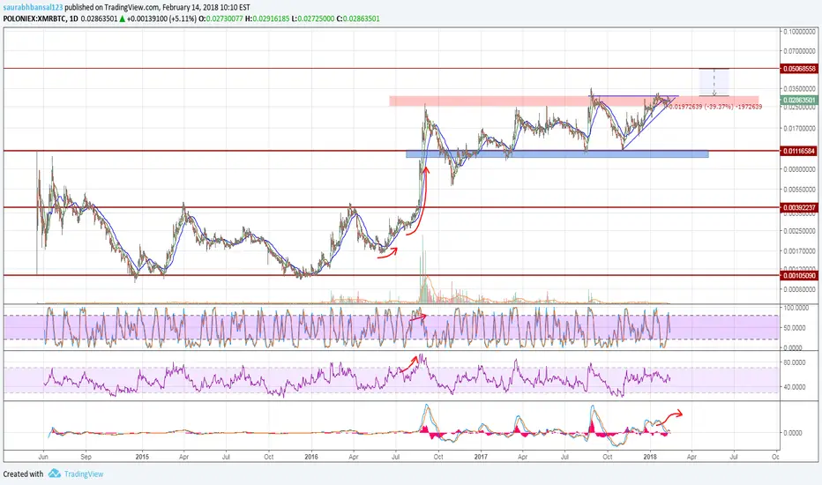
Task: Click the 0.00080000 price axis value
Action: (800, 289)
